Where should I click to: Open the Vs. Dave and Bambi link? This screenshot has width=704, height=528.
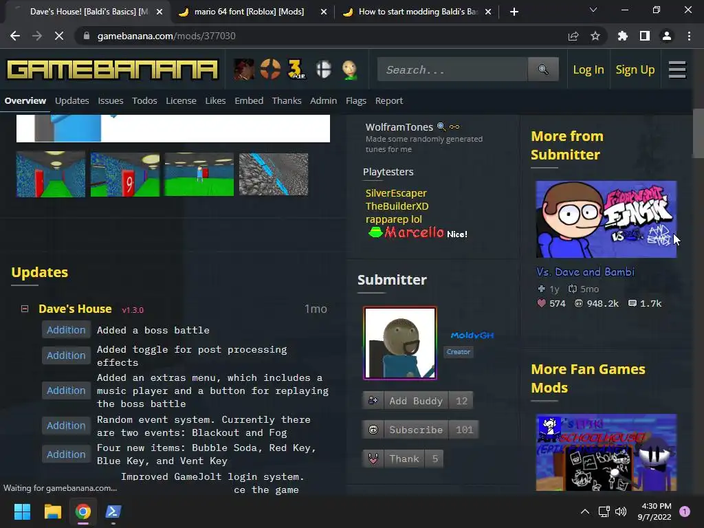(586, 272)
